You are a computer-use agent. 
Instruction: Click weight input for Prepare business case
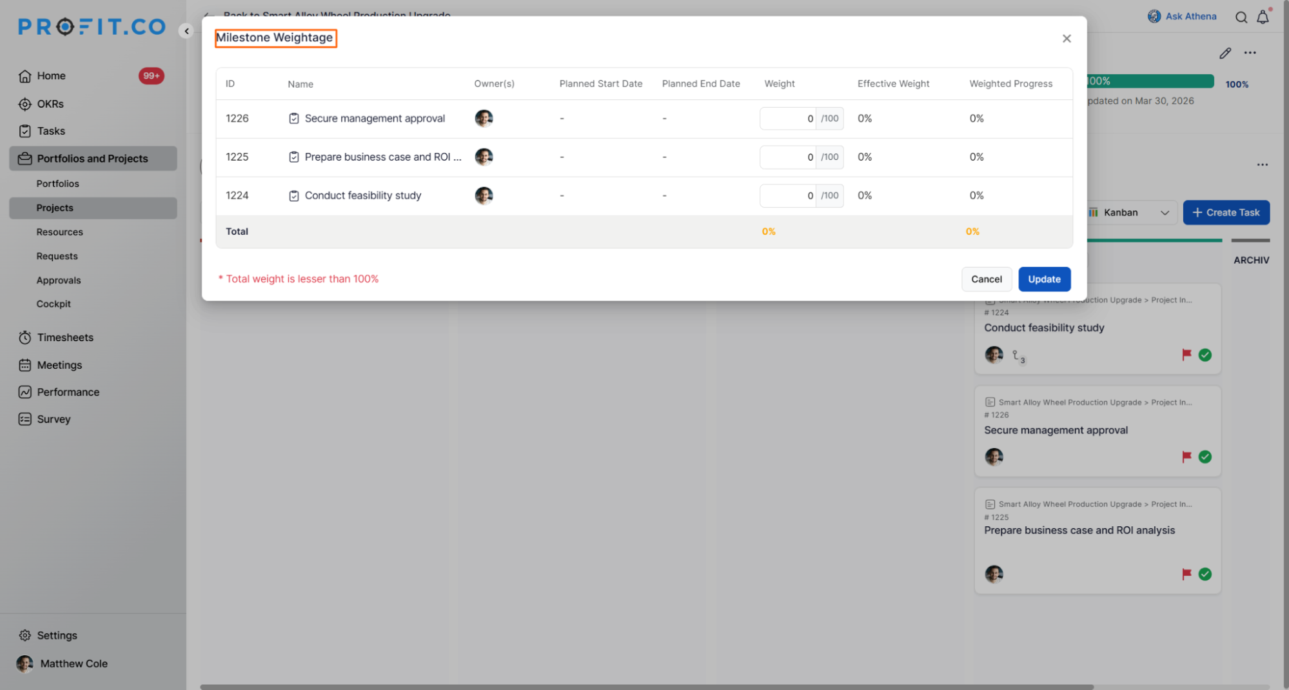(x=788, y=157)
